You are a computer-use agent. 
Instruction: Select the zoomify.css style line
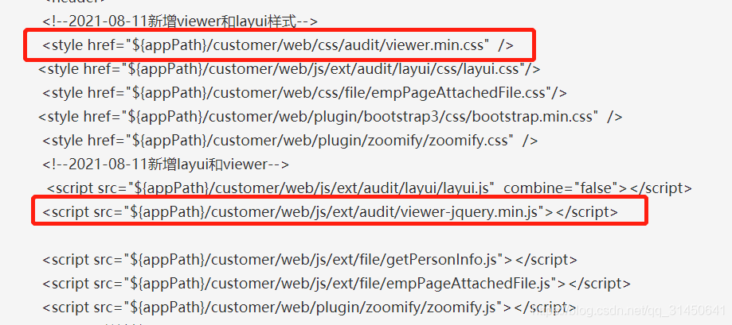coord(290,140)
